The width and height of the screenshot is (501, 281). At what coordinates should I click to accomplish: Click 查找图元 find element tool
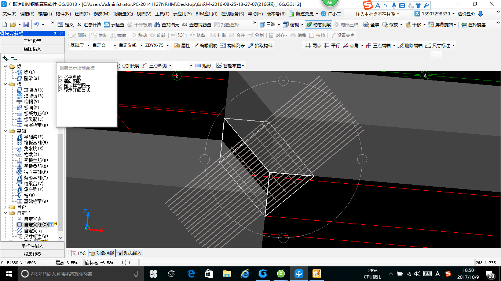tap(167, 25)
